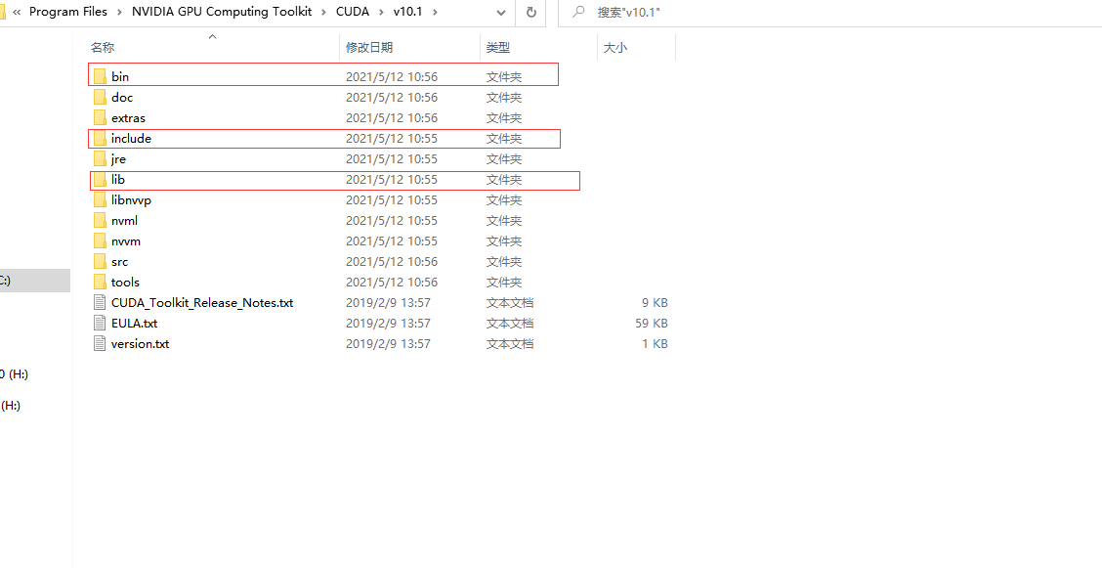Select the include folder name

[132, 139]
